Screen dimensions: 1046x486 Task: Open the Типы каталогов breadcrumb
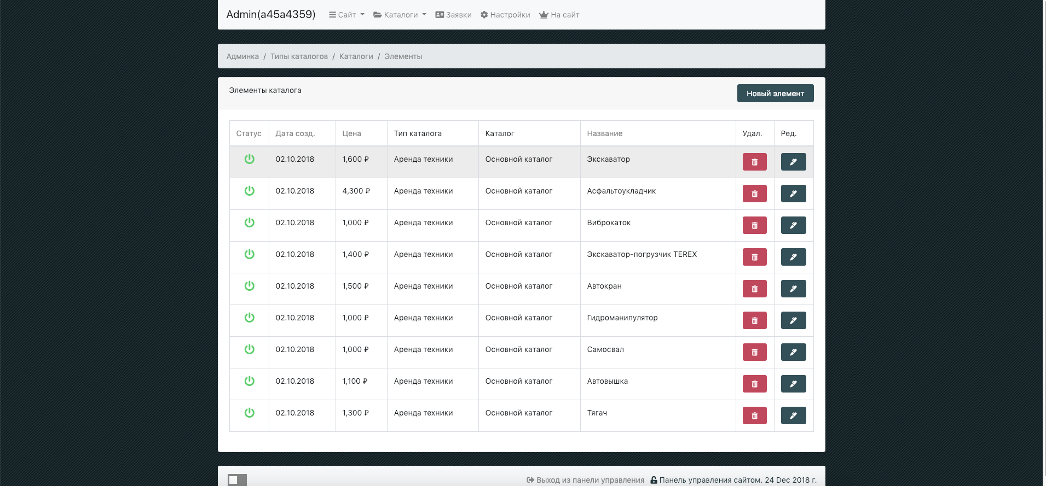(x=299, y=56)
